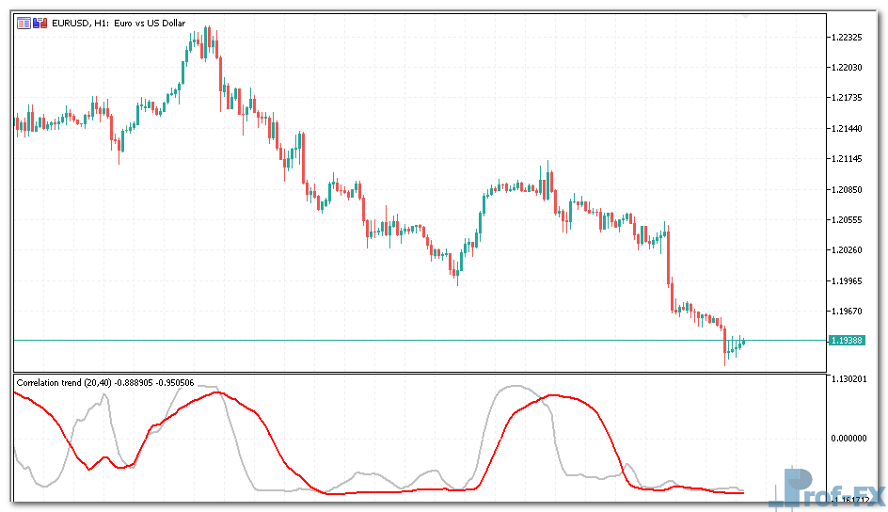Click the 1.20260 price scale label

pyautogui.click(x=847, y=250)
